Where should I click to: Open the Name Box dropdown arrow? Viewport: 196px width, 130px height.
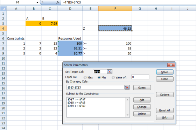pyautogui.click(x=37, y=2)
